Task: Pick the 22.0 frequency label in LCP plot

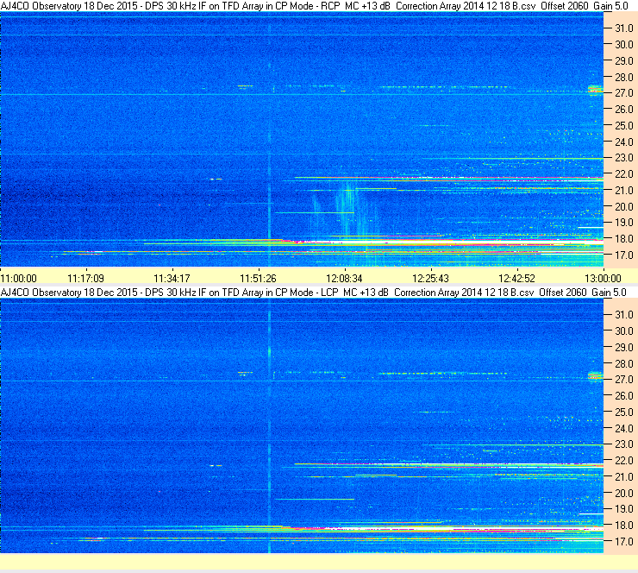Action: coord(623,461)
